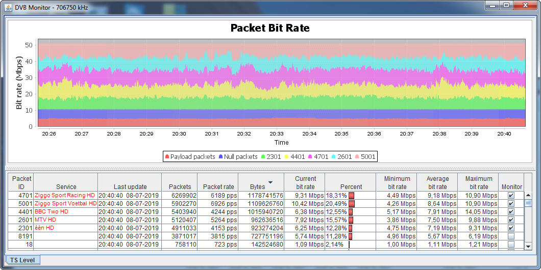Select the BBC Two HD service row

coord(65,212)
